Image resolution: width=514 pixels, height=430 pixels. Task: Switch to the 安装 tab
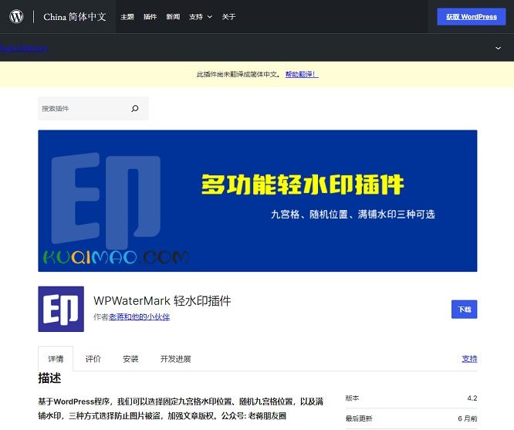click(130, 359)
